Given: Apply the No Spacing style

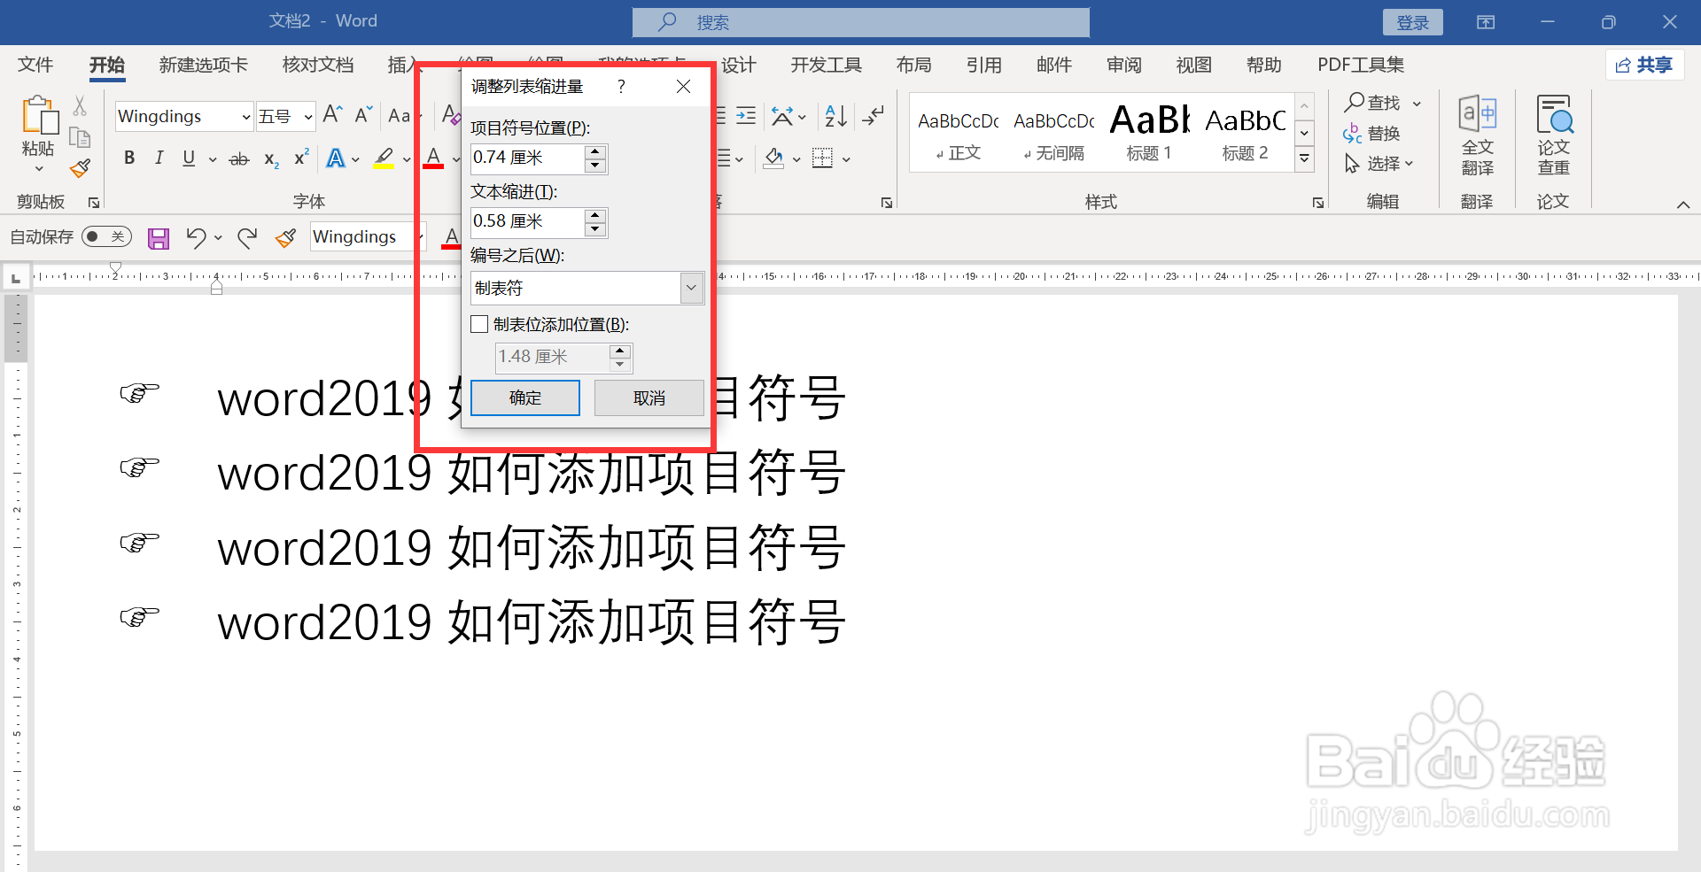Looking at the screenshot, I should click(1053, 133).
